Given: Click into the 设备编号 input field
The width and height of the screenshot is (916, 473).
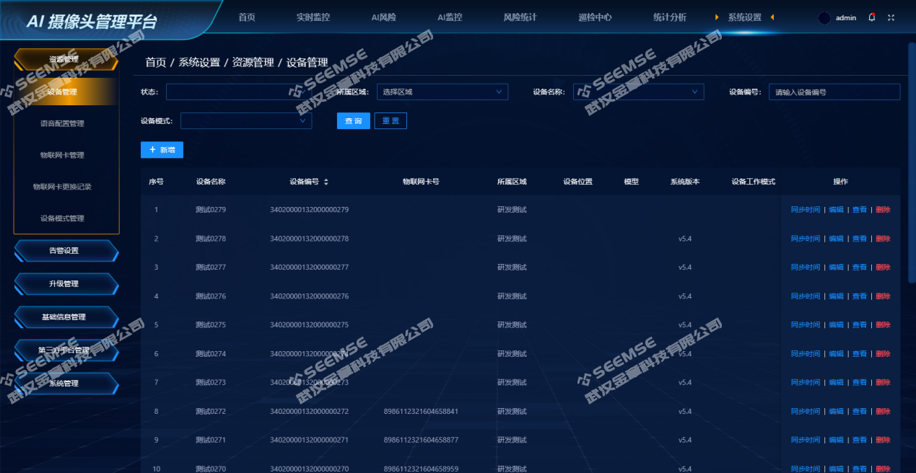Looking at the screenshot, I should 834,92.
